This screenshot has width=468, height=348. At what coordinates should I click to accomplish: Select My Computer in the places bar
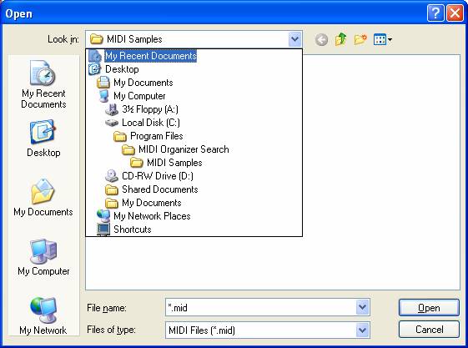43,257
